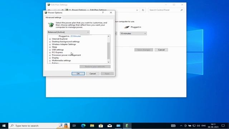This screenshot has height=129, width=229.
Task: Select Wireless Adapter Settings item text
Action: pyautogui.click(x=64, y=44)
